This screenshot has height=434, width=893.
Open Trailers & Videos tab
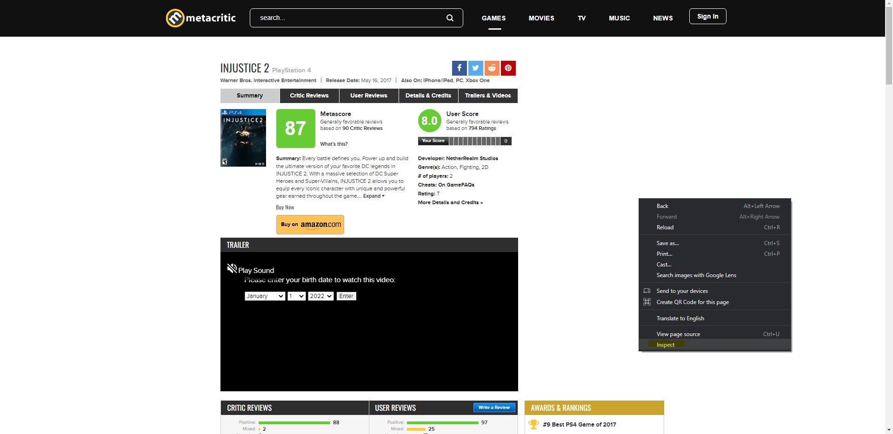point(488,96)
